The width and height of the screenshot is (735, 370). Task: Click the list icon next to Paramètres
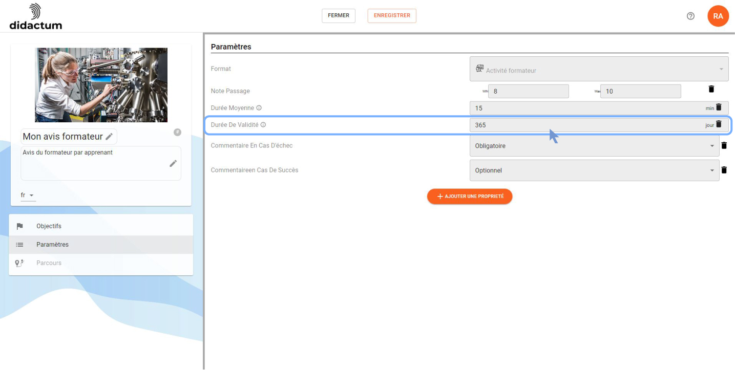pyautogui.click(x=20, y=245)
